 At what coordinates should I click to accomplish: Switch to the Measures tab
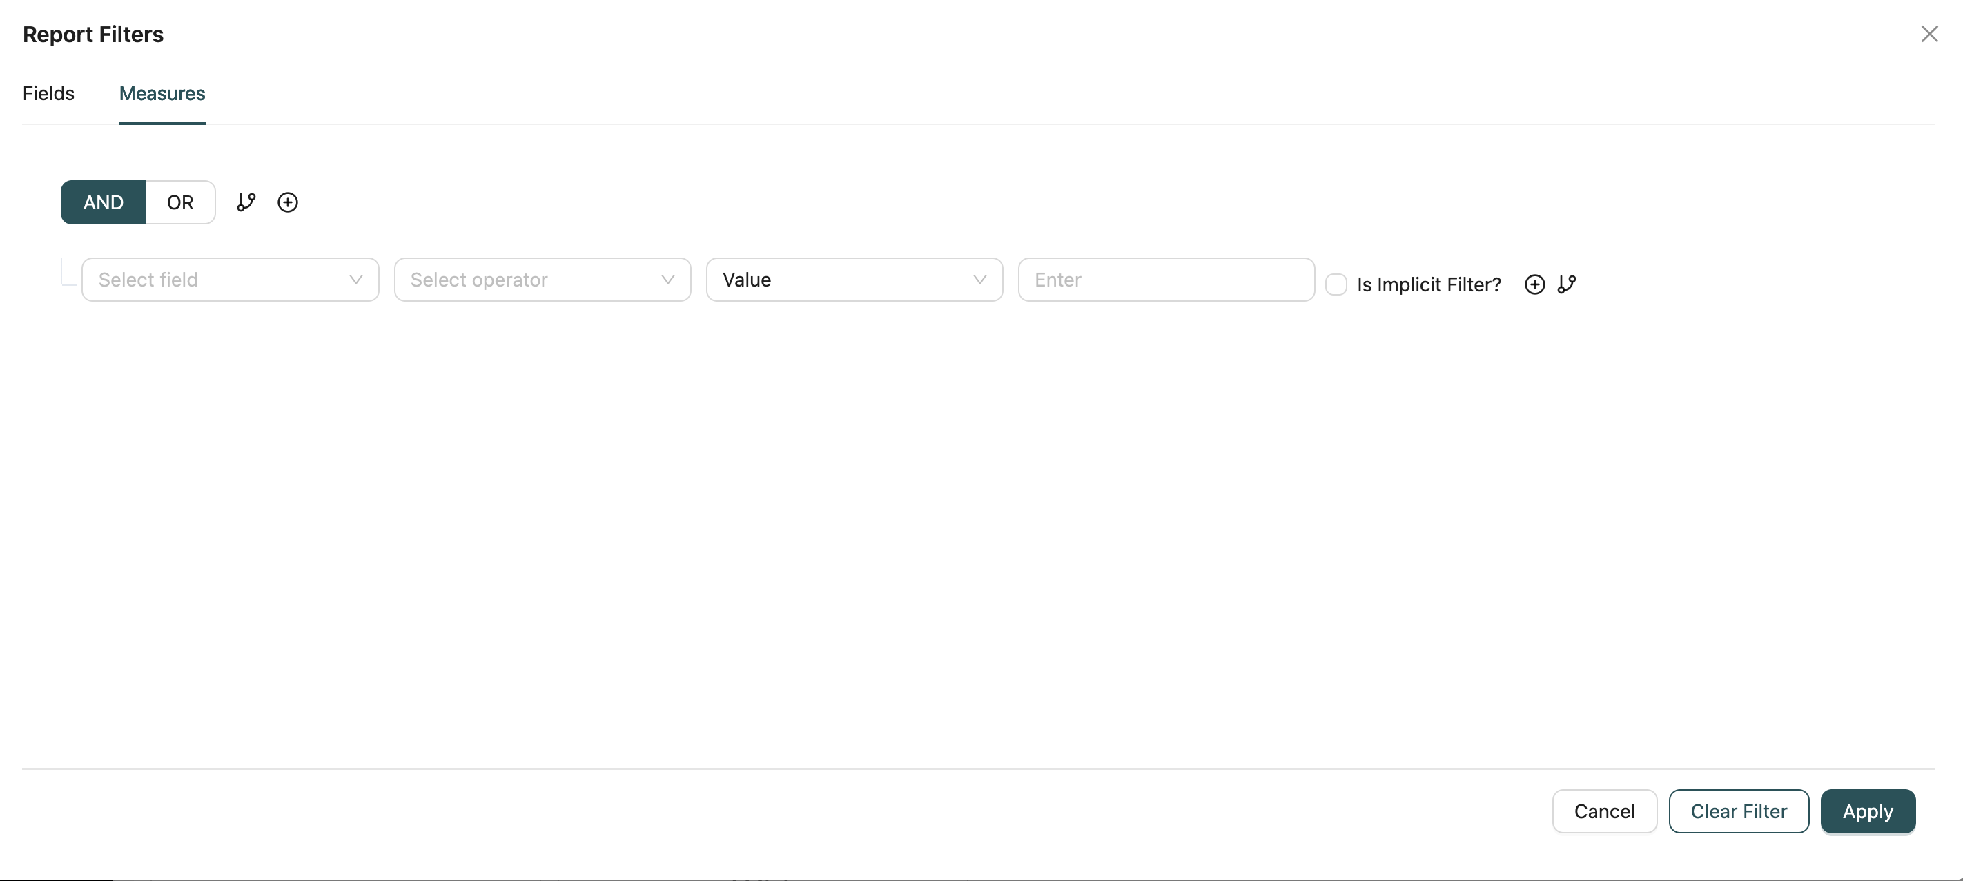pyautogui.click(x=162, y=93)
